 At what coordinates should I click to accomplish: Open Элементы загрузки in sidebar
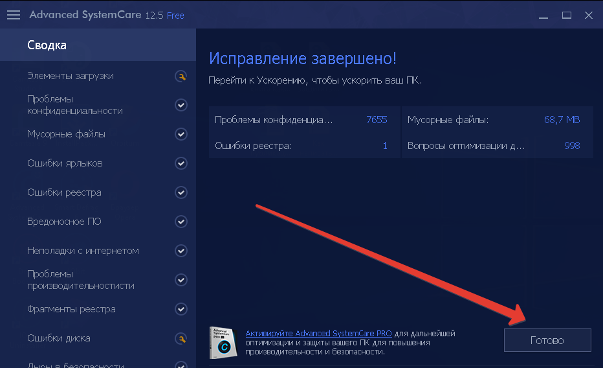[x=71, y=76]
